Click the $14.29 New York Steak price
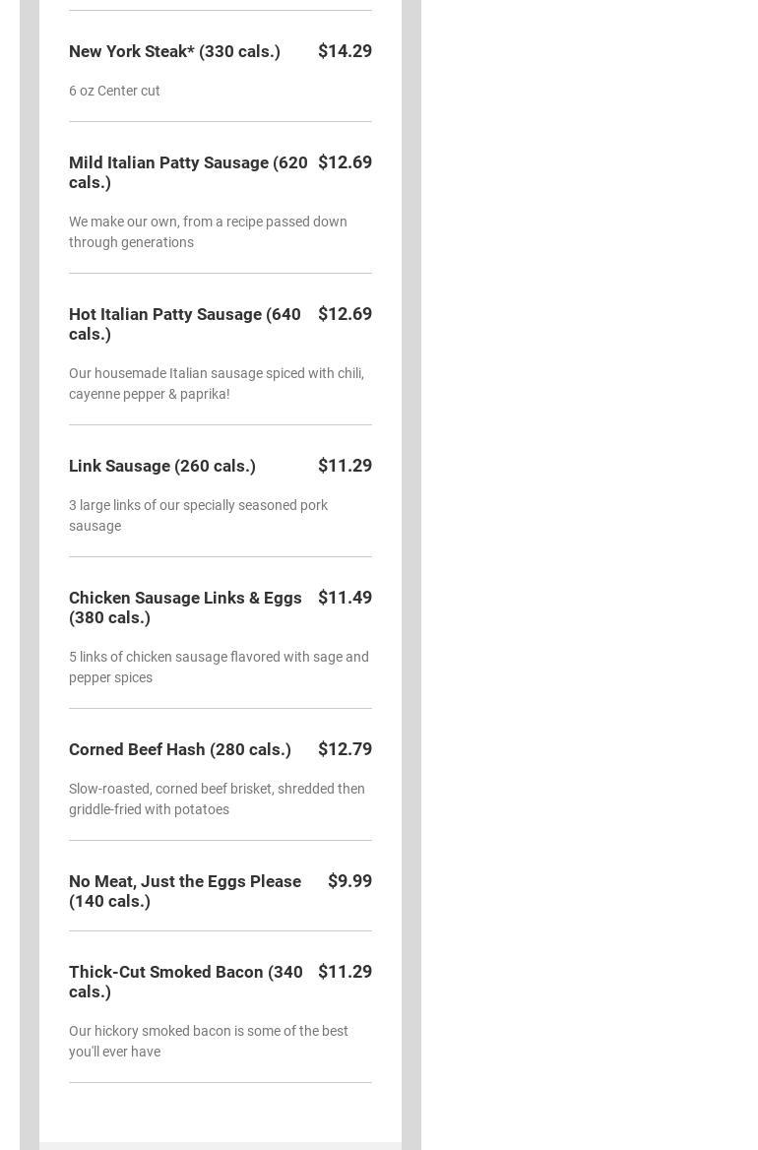 pos(345,51)
